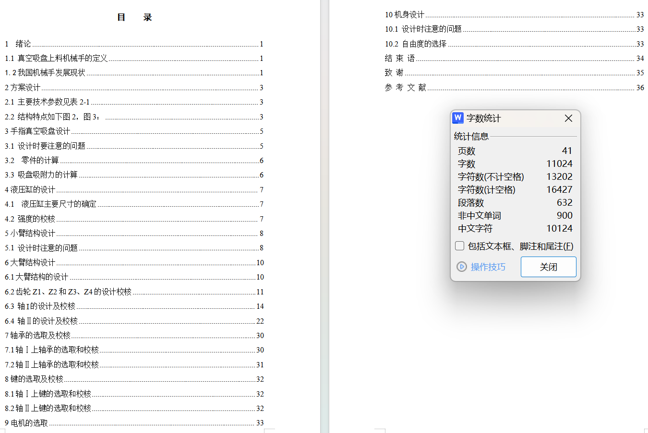Go to entry 4.2 强度的校核

(134, 219)
